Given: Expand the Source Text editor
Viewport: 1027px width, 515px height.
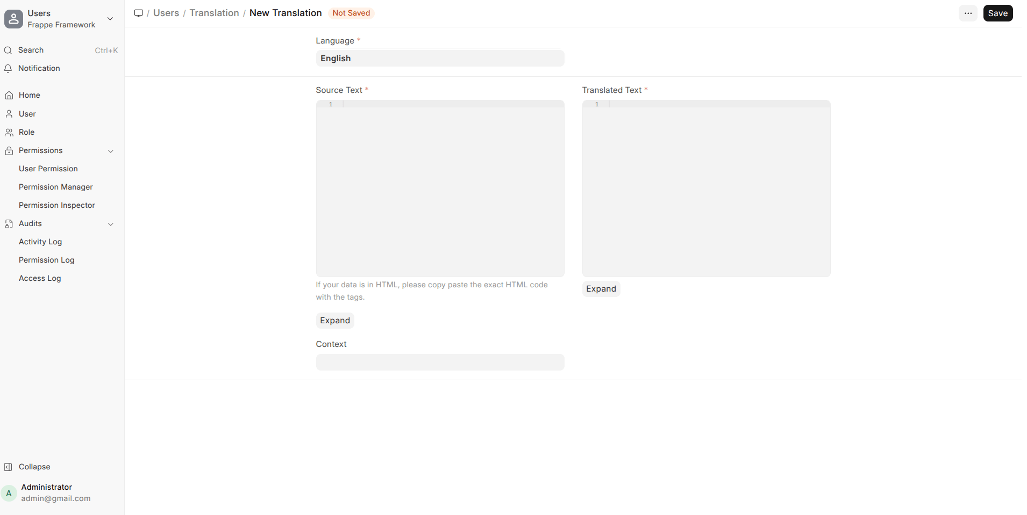Looking at the screenshot, I should [x=334, y=321].
